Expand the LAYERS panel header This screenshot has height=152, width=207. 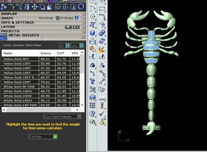pos(8,27)
